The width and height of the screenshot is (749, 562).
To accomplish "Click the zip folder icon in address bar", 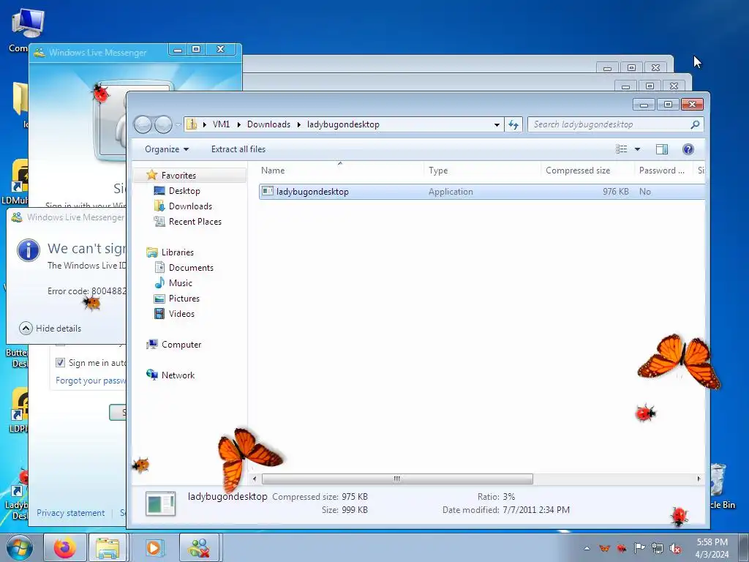I will tap(191, 124).
